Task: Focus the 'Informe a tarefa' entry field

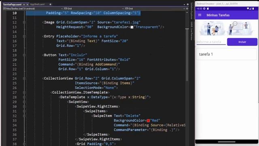Action: 211,42
